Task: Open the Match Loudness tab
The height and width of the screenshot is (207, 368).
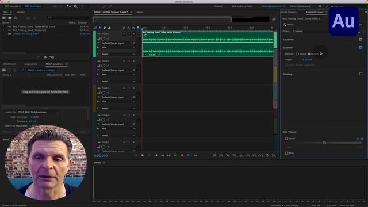Action: pyautogui.click(x=55, y=64)
